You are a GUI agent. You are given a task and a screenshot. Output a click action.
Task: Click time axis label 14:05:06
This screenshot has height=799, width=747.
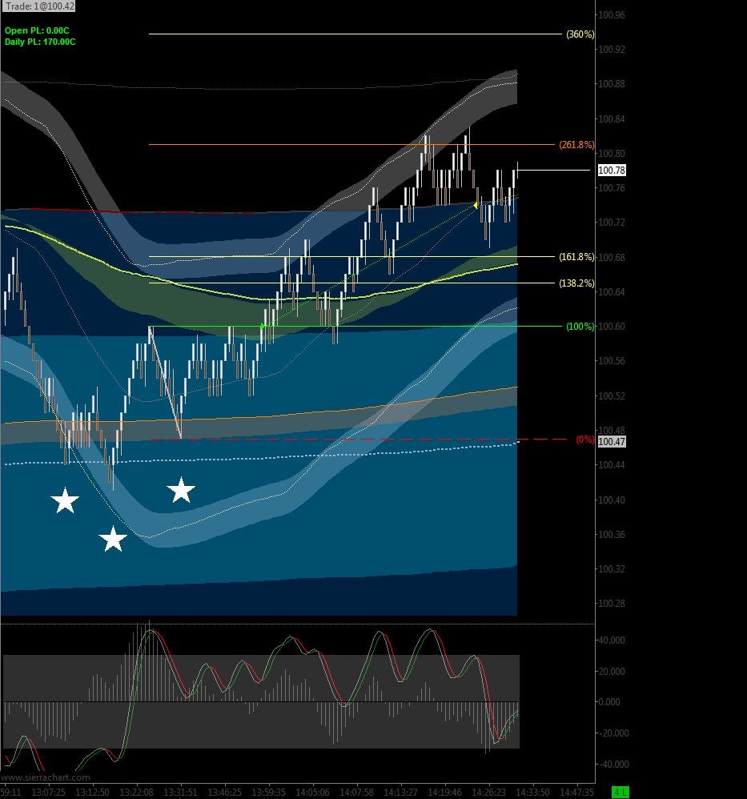[312, 793]
